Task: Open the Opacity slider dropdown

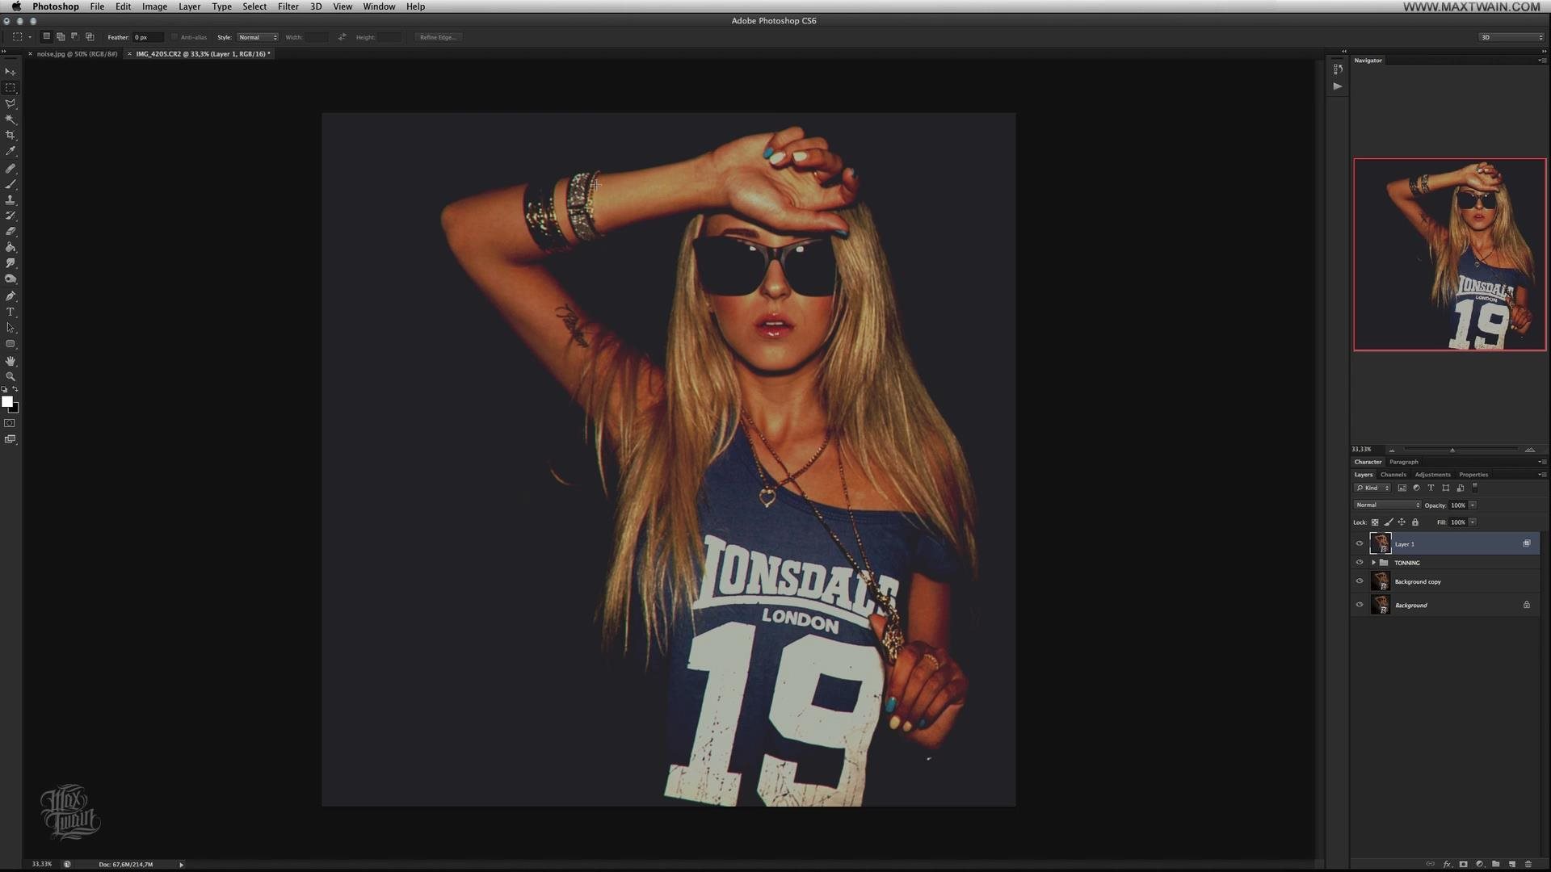Action: click(1473, 505)
